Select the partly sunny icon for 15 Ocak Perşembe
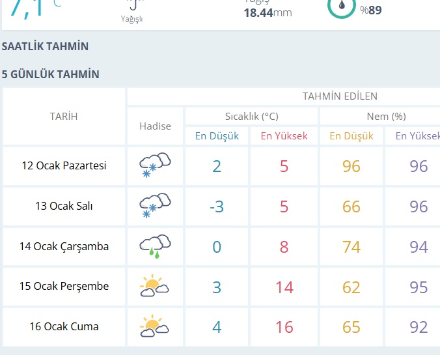Viewport: 440px width, 355px height. point(155,287)
